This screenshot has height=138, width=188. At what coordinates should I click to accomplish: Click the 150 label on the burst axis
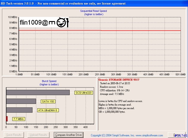[x=36, y=127]
